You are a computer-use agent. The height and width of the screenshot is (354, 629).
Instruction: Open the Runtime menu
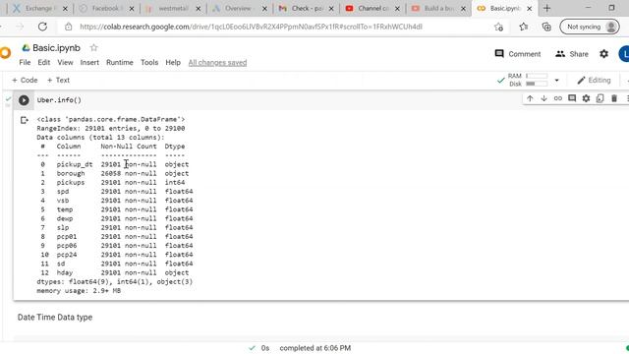click(120, 63)
